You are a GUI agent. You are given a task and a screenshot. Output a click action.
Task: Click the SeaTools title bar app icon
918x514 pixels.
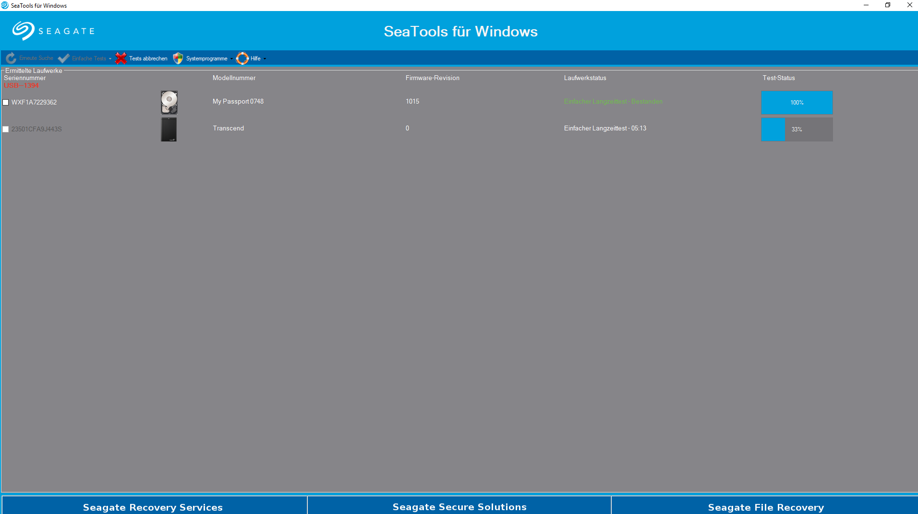[x=5, y=5]
